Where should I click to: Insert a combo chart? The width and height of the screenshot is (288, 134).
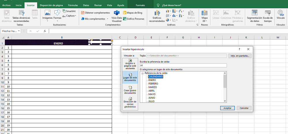pos(181,16)
